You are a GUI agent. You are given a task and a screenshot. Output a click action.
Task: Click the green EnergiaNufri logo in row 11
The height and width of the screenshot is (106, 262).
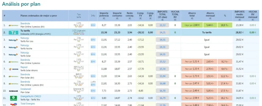point(14,98)
